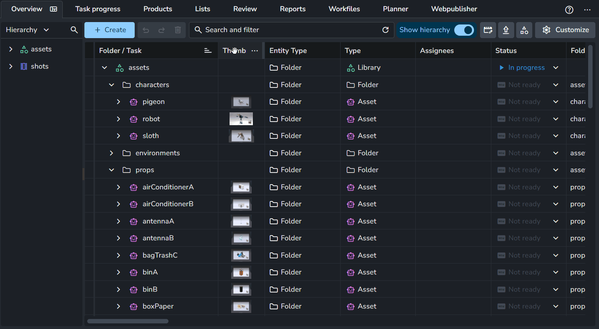Open status dropdown for the robot row
This screenshot has height=329, width=599.
coord(556,119)
